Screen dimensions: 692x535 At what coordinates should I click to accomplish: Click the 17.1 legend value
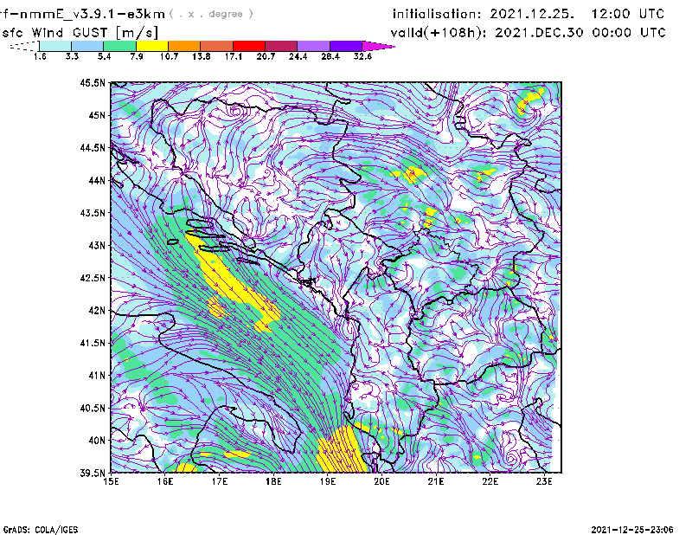(x=234, y=56)
